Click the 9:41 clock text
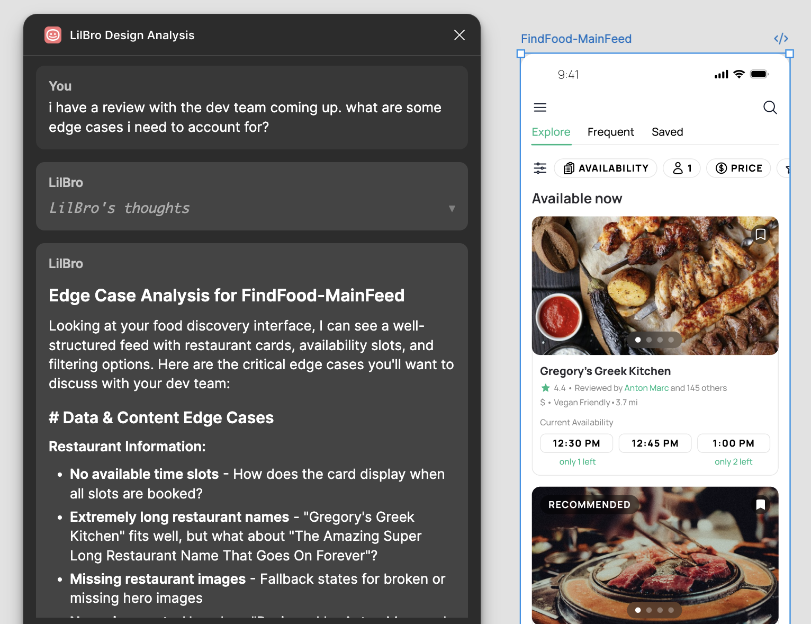The width and height of the screenshot is (811, 624). pos(568,75)
